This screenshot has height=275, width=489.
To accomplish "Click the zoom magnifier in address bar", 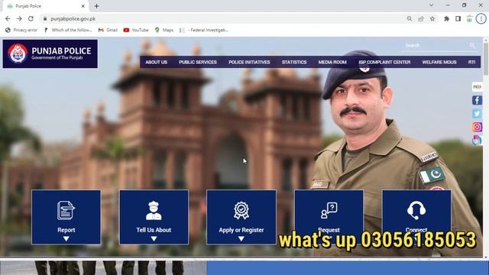I will 410,18.
